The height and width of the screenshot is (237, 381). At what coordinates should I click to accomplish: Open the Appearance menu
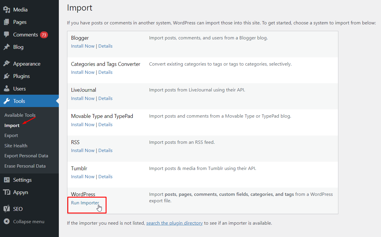coord(27,64)
